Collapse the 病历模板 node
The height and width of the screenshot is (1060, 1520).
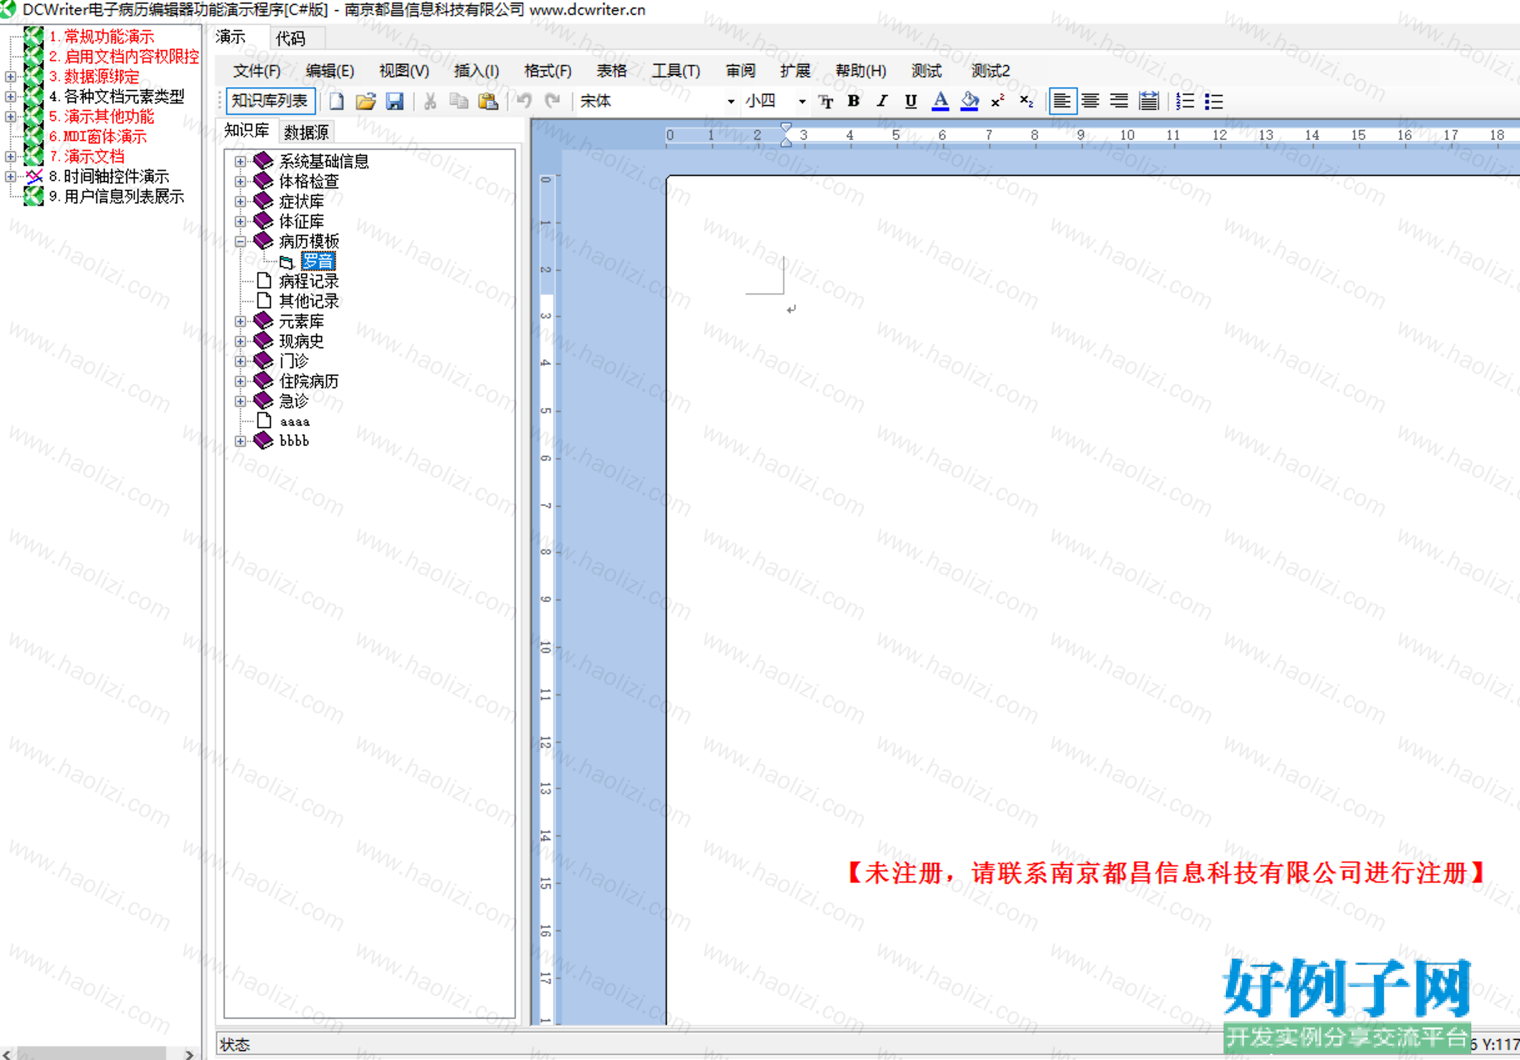(x=240, y=242)
